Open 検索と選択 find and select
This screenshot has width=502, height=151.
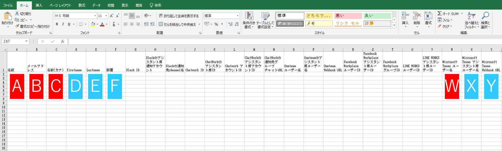click(486, 20)
